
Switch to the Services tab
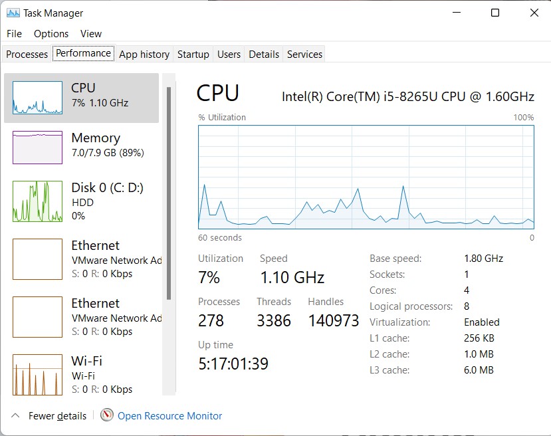pyautogui.click(x=304, y=54)
